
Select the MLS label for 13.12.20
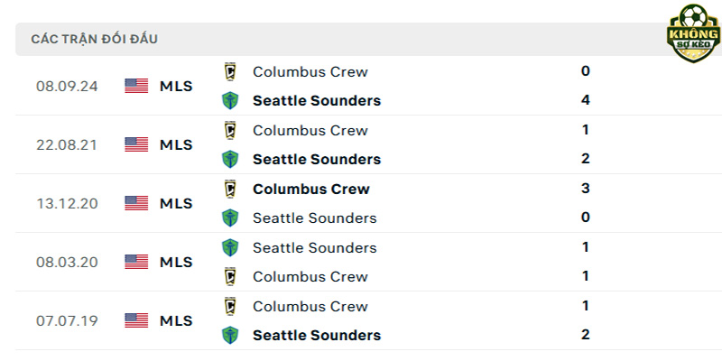pyautogui.click(x=176, y=203)
